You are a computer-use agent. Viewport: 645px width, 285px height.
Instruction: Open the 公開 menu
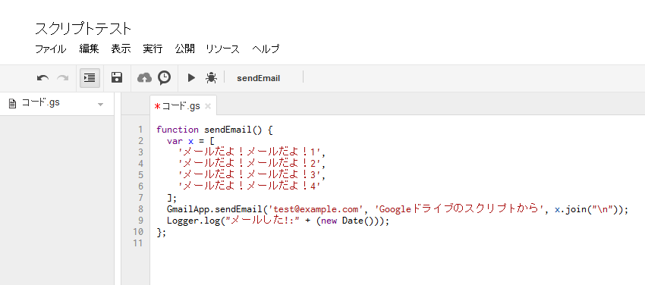[184, 49]
